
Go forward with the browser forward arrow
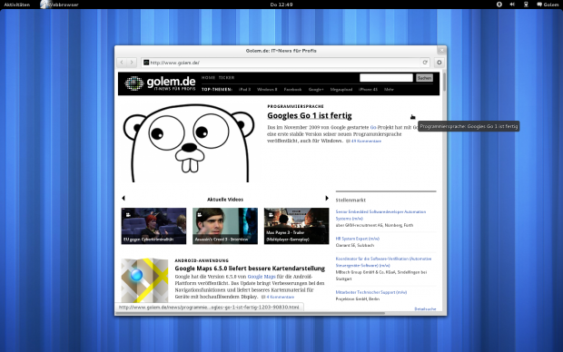[x=132, y=63]
